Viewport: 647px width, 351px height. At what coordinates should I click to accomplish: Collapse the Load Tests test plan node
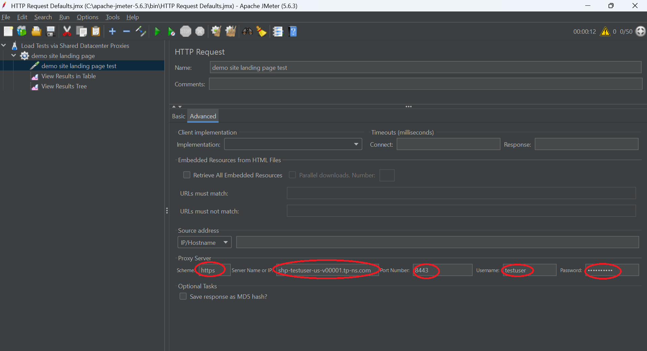pos(4,45)
